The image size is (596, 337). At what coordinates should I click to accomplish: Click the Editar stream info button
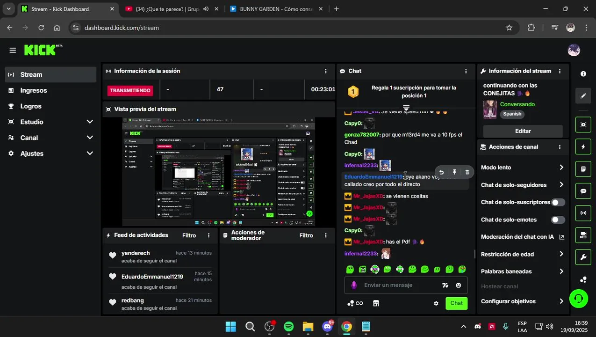click(523, 131)
